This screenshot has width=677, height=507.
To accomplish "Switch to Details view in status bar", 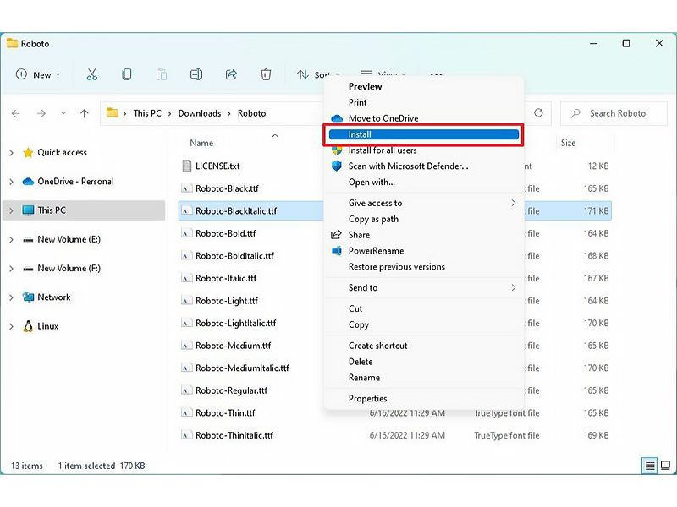I will tap(649, 466).
